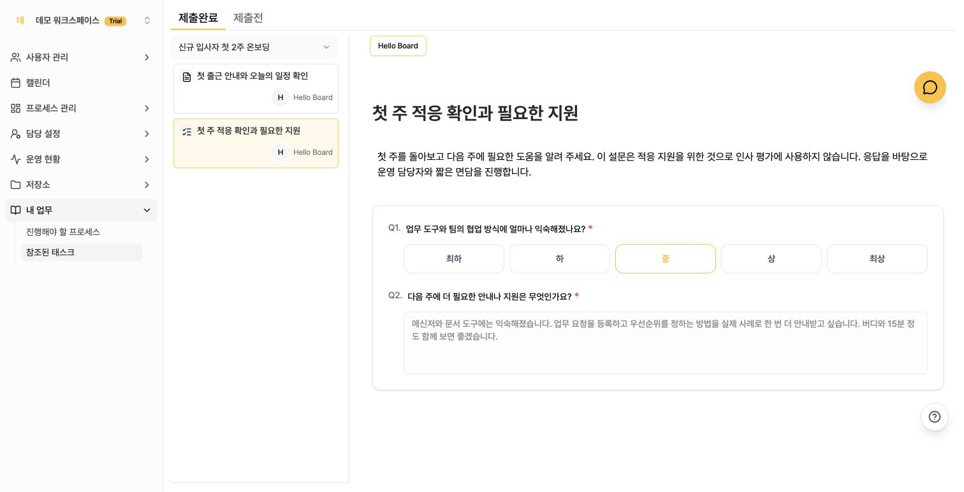The image size is (964, 492).
Task: Click the Q2 answer text area
Action: (666, 343)
